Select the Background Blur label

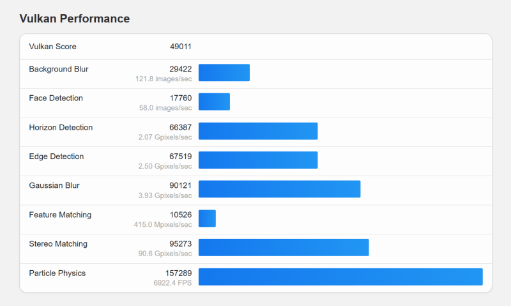pos(59,69)
